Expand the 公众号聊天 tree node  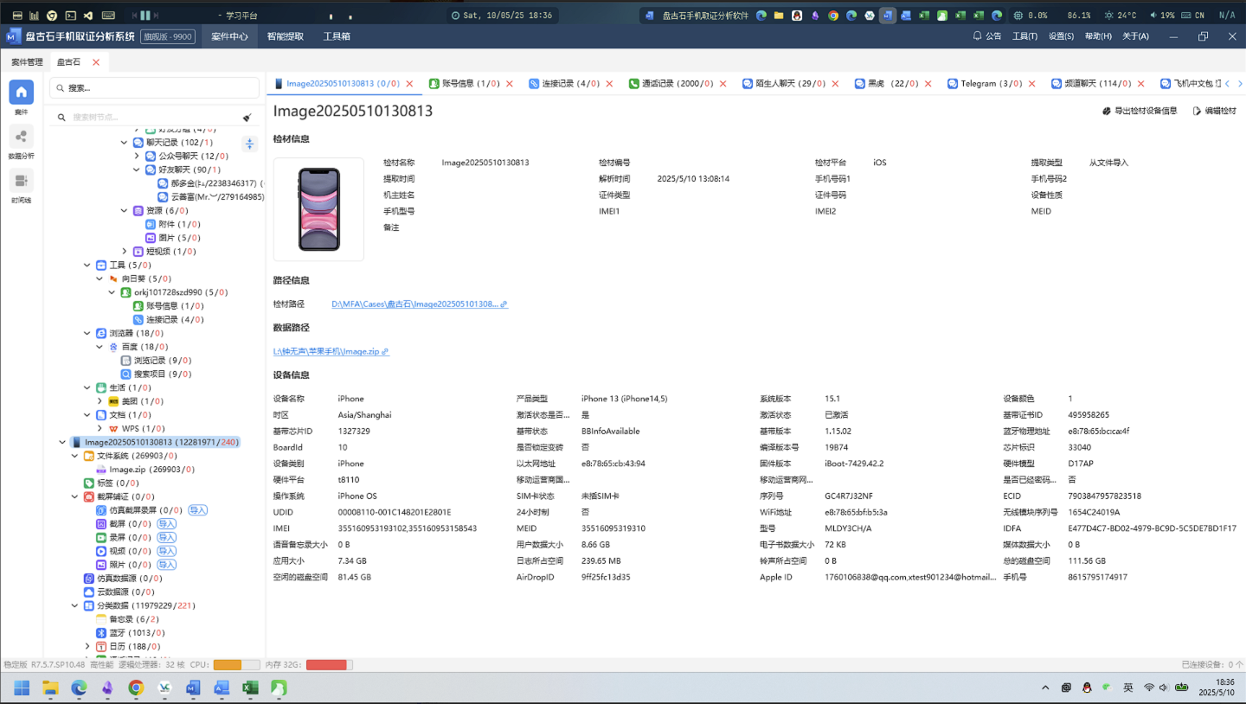[137, 157]
